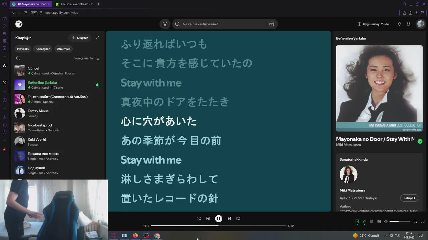Open the Son çalınanlar sort dropdown
This screenshot has height=240, width=428.
pyautogui.click(x=87, y=58)
